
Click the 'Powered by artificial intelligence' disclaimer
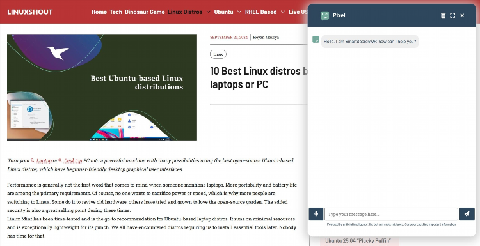(x=392, y=224)
